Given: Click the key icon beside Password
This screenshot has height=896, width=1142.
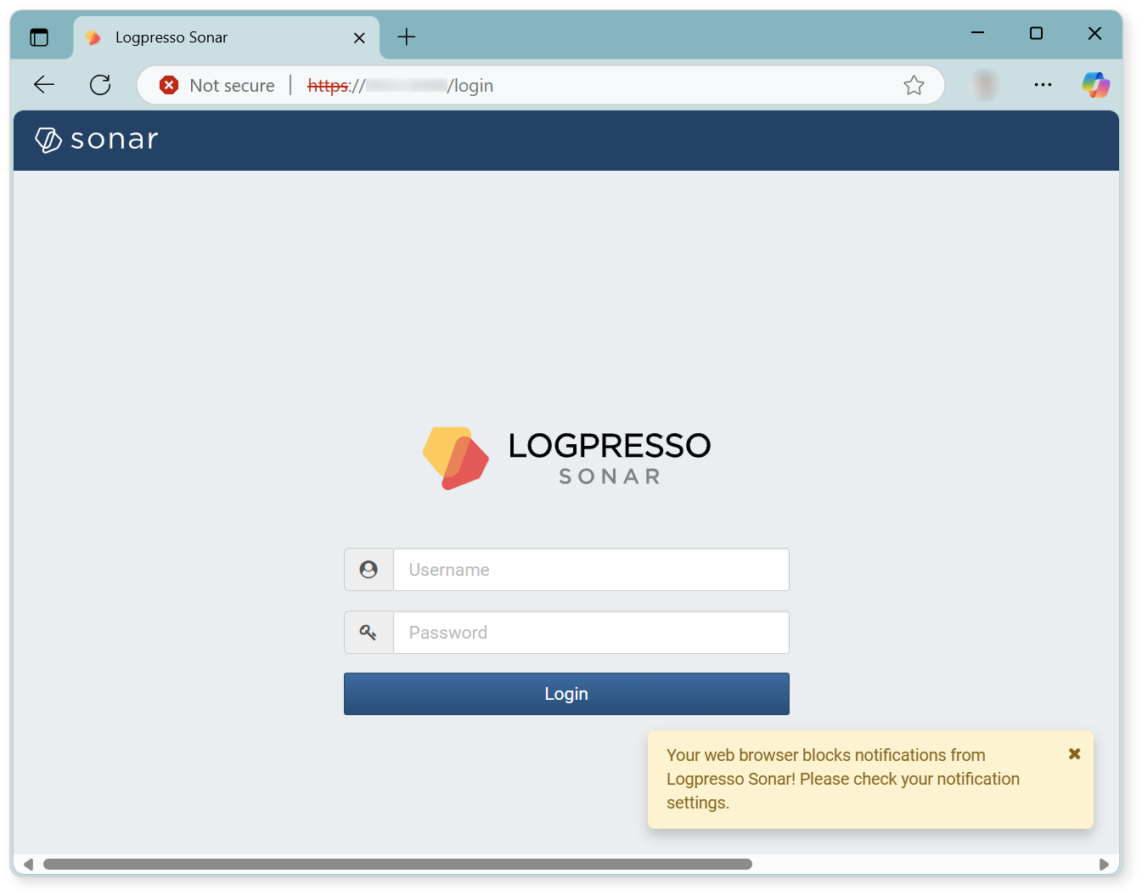Looking at the screenshot, I should coord(368,633).
